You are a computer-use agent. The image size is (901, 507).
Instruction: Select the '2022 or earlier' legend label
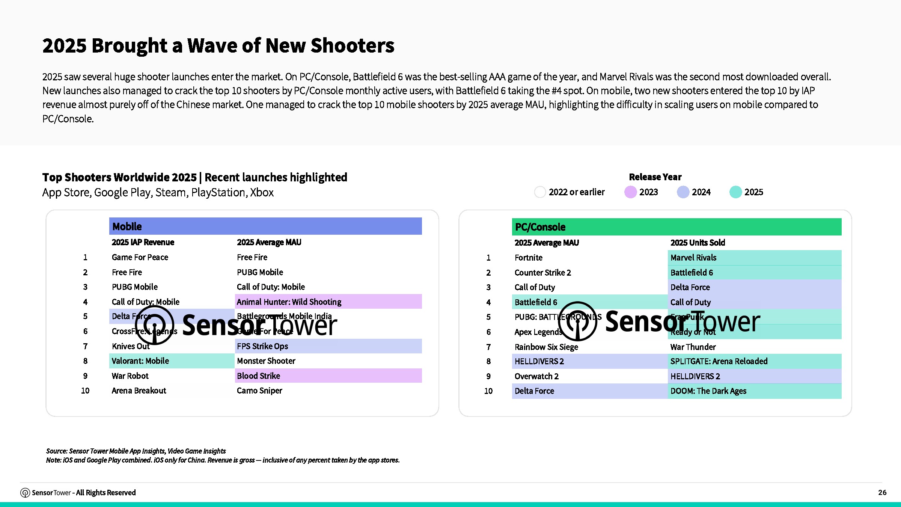(x=577, y=192)
